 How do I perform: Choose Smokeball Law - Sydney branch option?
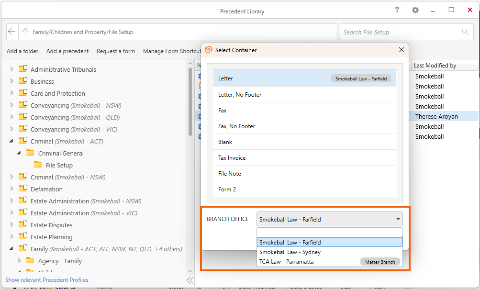[x=329, y=252]
